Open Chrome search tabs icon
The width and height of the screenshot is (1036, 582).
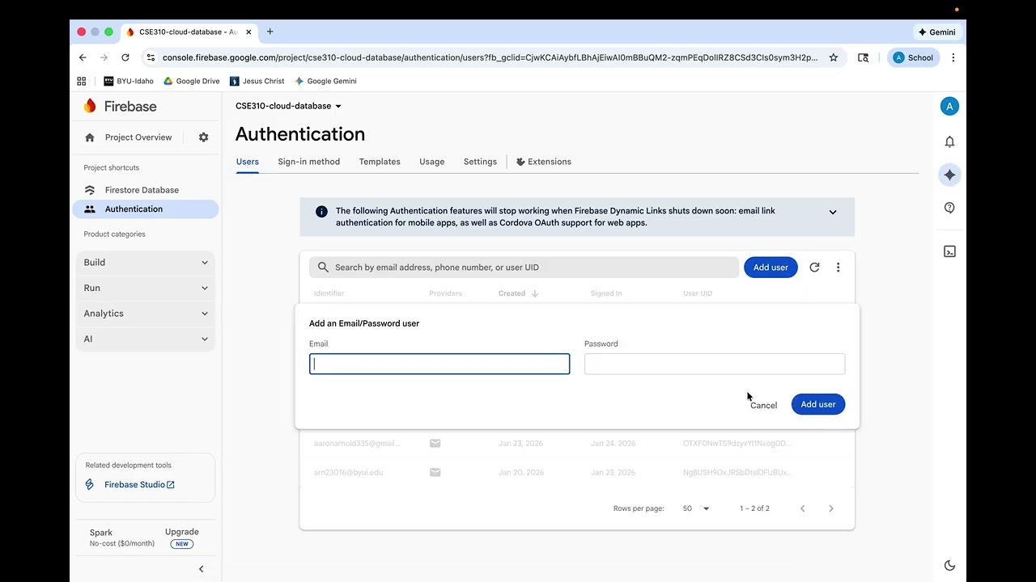[863, 57]
